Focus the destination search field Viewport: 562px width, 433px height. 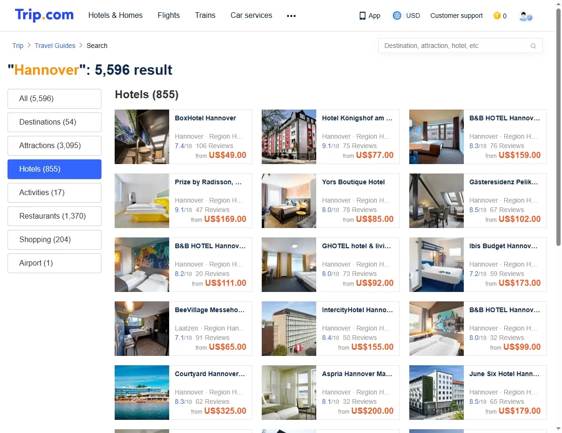coord(460,46)
